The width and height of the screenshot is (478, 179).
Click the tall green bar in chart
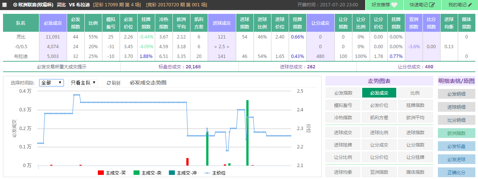247,133
